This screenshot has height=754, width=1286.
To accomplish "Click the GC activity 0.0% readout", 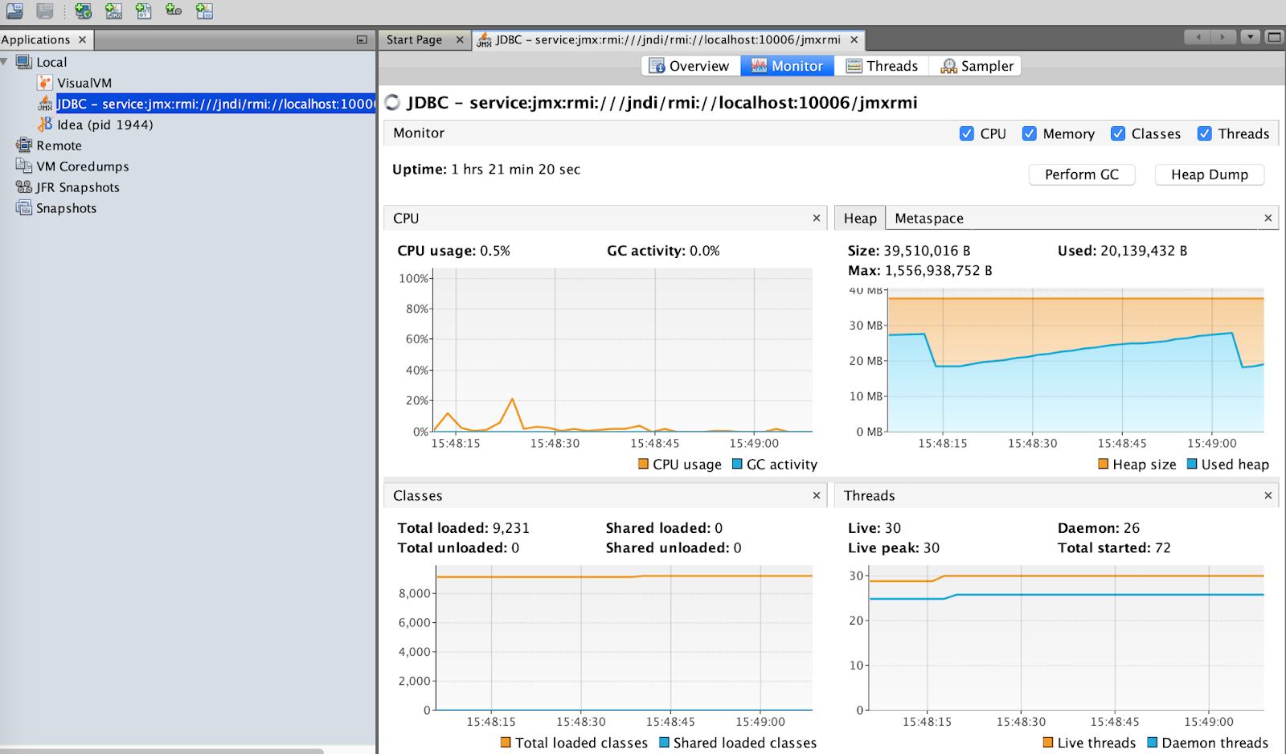I will [705, 251].
